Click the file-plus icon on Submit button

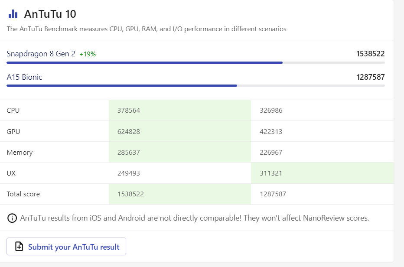[19, 247]
